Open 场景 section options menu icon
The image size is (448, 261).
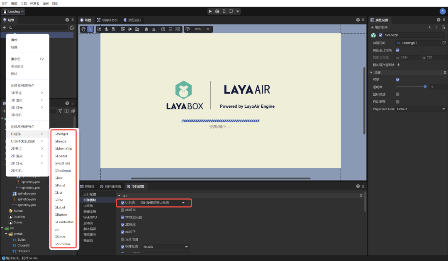445,72
